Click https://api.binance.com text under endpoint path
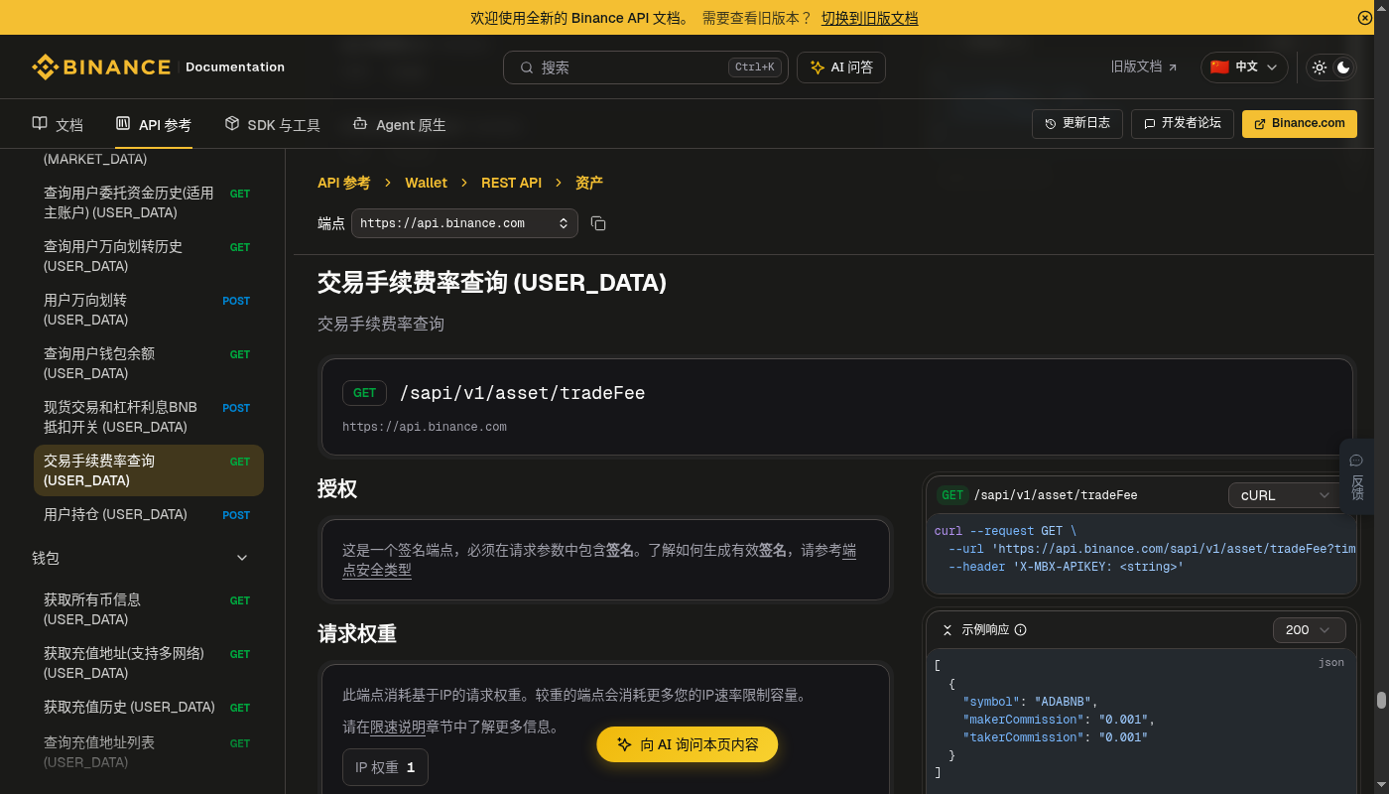1389x794 pixels. point(425,427)
